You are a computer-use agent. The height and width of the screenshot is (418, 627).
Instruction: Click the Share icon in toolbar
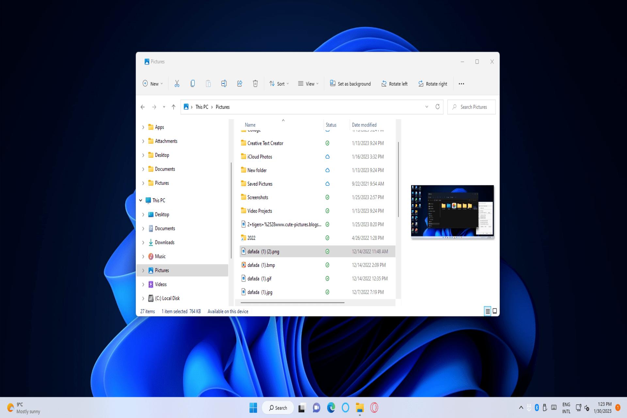click(239, 84)
